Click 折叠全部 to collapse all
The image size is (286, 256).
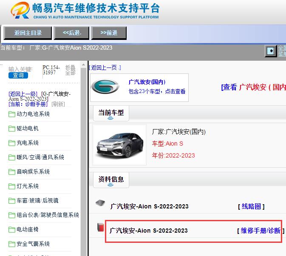click(x=71, y=70)
